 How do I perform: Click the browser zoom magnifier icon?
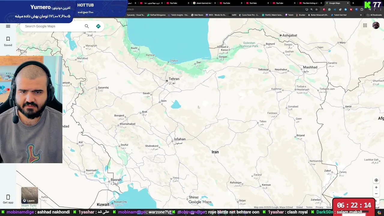[x=311, y=10]
